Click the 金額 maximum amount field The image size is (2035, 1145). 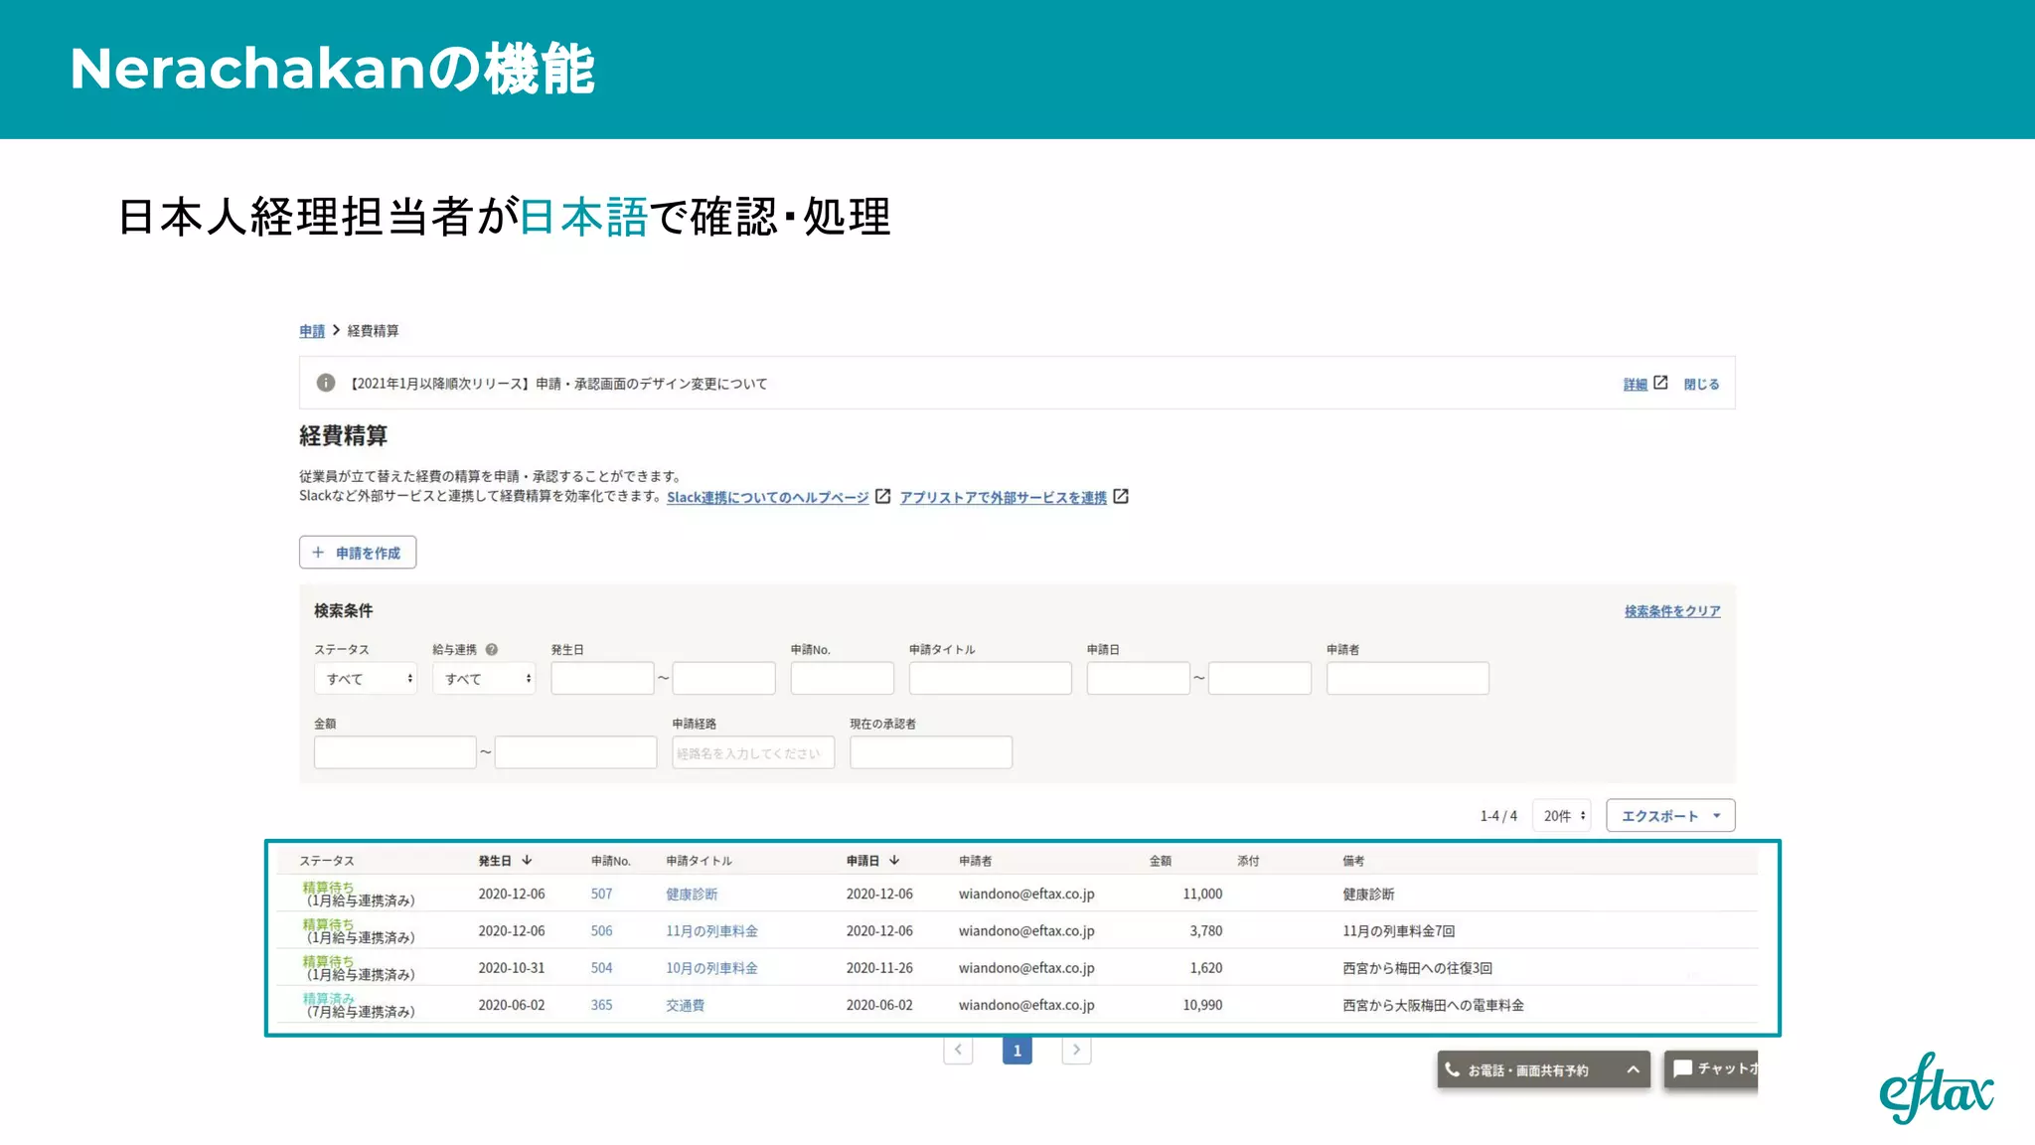[576, 752]
